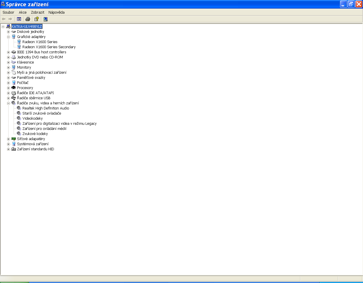Click the Systémová zařízení icon
Viewport: 363px width, 283px height.
coord(14,144)
